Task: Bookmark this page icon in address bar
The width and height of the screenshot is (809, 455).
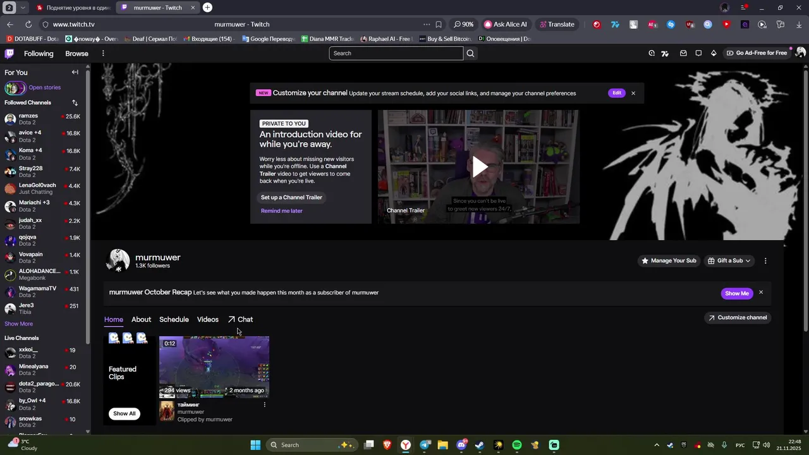Action: (x=439, y=25)
